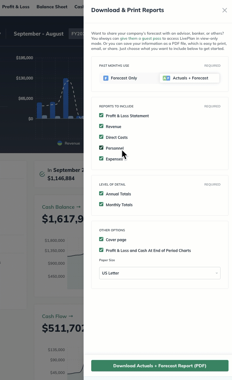Screen dimensions: 232x380
Task: Click the AF actuals forecast icon
Action: [167, 78]
